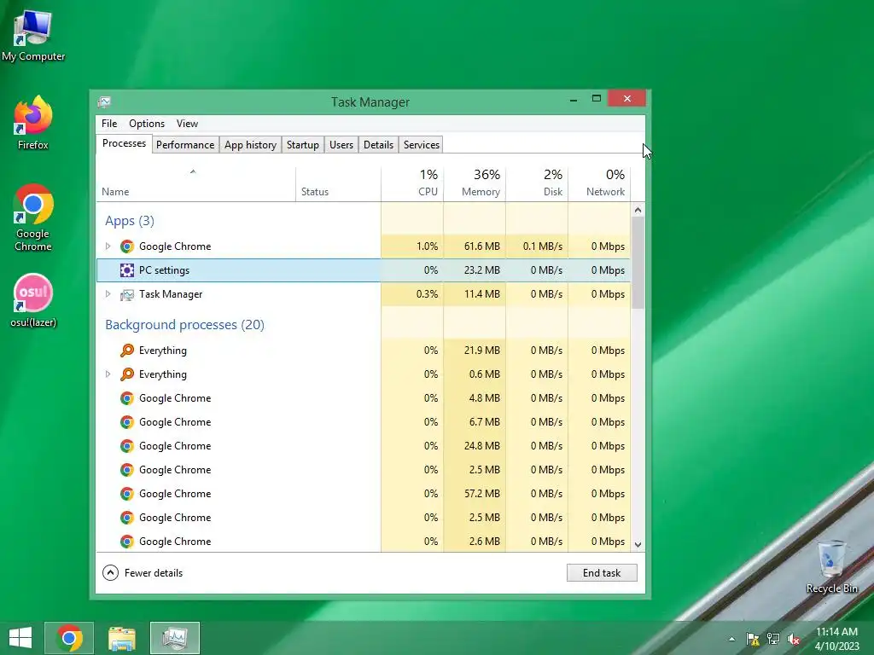The height and width of the screenshot is (655, 874).
Task: Click the Task Manager title bar icon
Action: (x=104, y=102)
